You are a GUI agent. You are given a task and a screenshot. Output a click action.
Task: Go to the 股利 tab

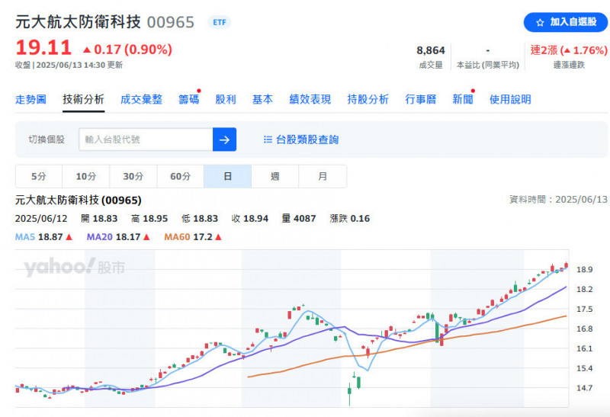click(x=226, y=99)
